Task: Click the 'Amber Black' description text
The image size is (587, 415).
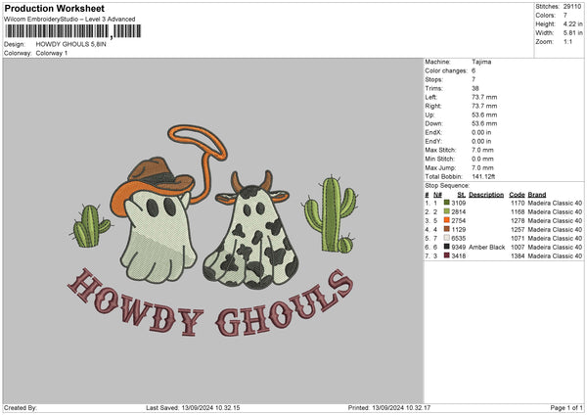Action: 486,248
